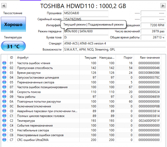Click status icon for C4 События переназначения

pyautogui.click(x=4, y=125)
